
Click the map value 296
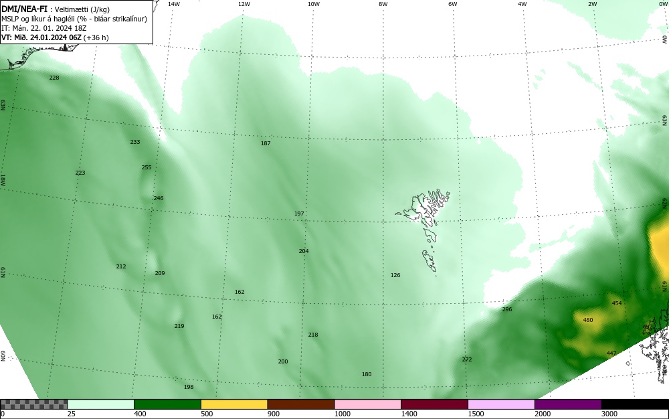coord(507,309)
